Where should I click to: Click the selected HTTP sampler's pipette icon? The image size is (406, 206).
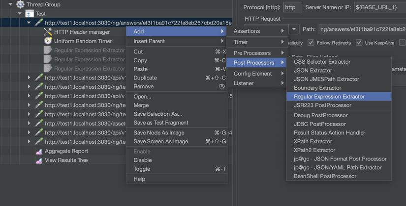coord(38,23)
